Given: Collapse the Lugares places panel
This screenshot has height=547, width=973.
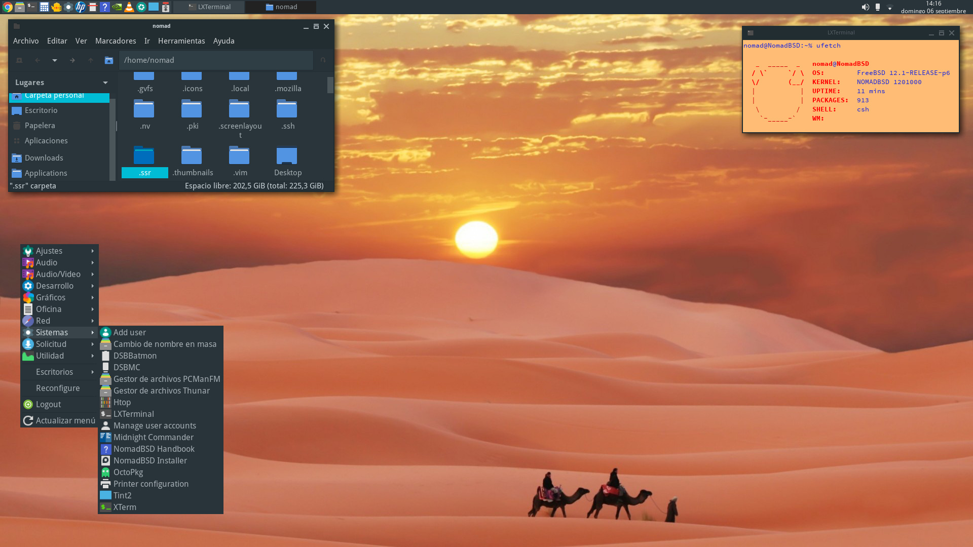Looking at the screenshot, I should [x=105, y=83].
